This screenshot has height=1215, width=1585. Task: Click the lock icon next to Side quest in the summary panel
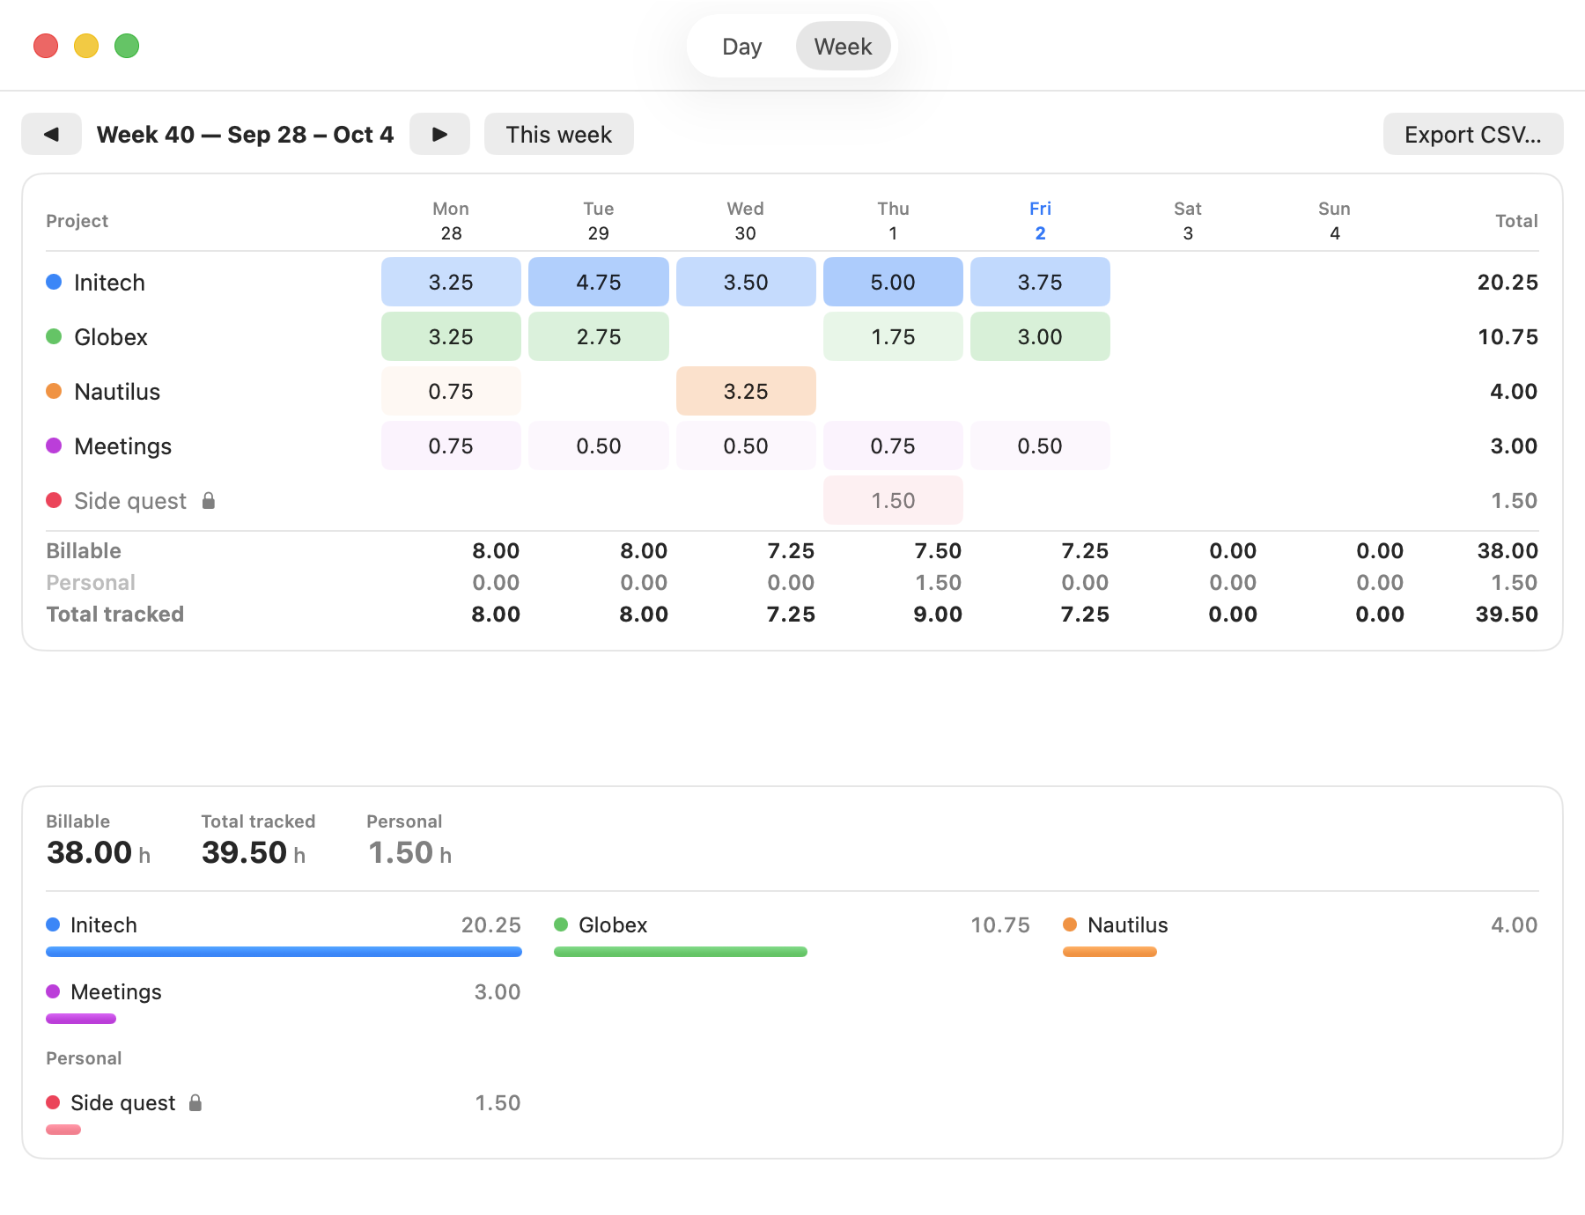point(195,1103)
